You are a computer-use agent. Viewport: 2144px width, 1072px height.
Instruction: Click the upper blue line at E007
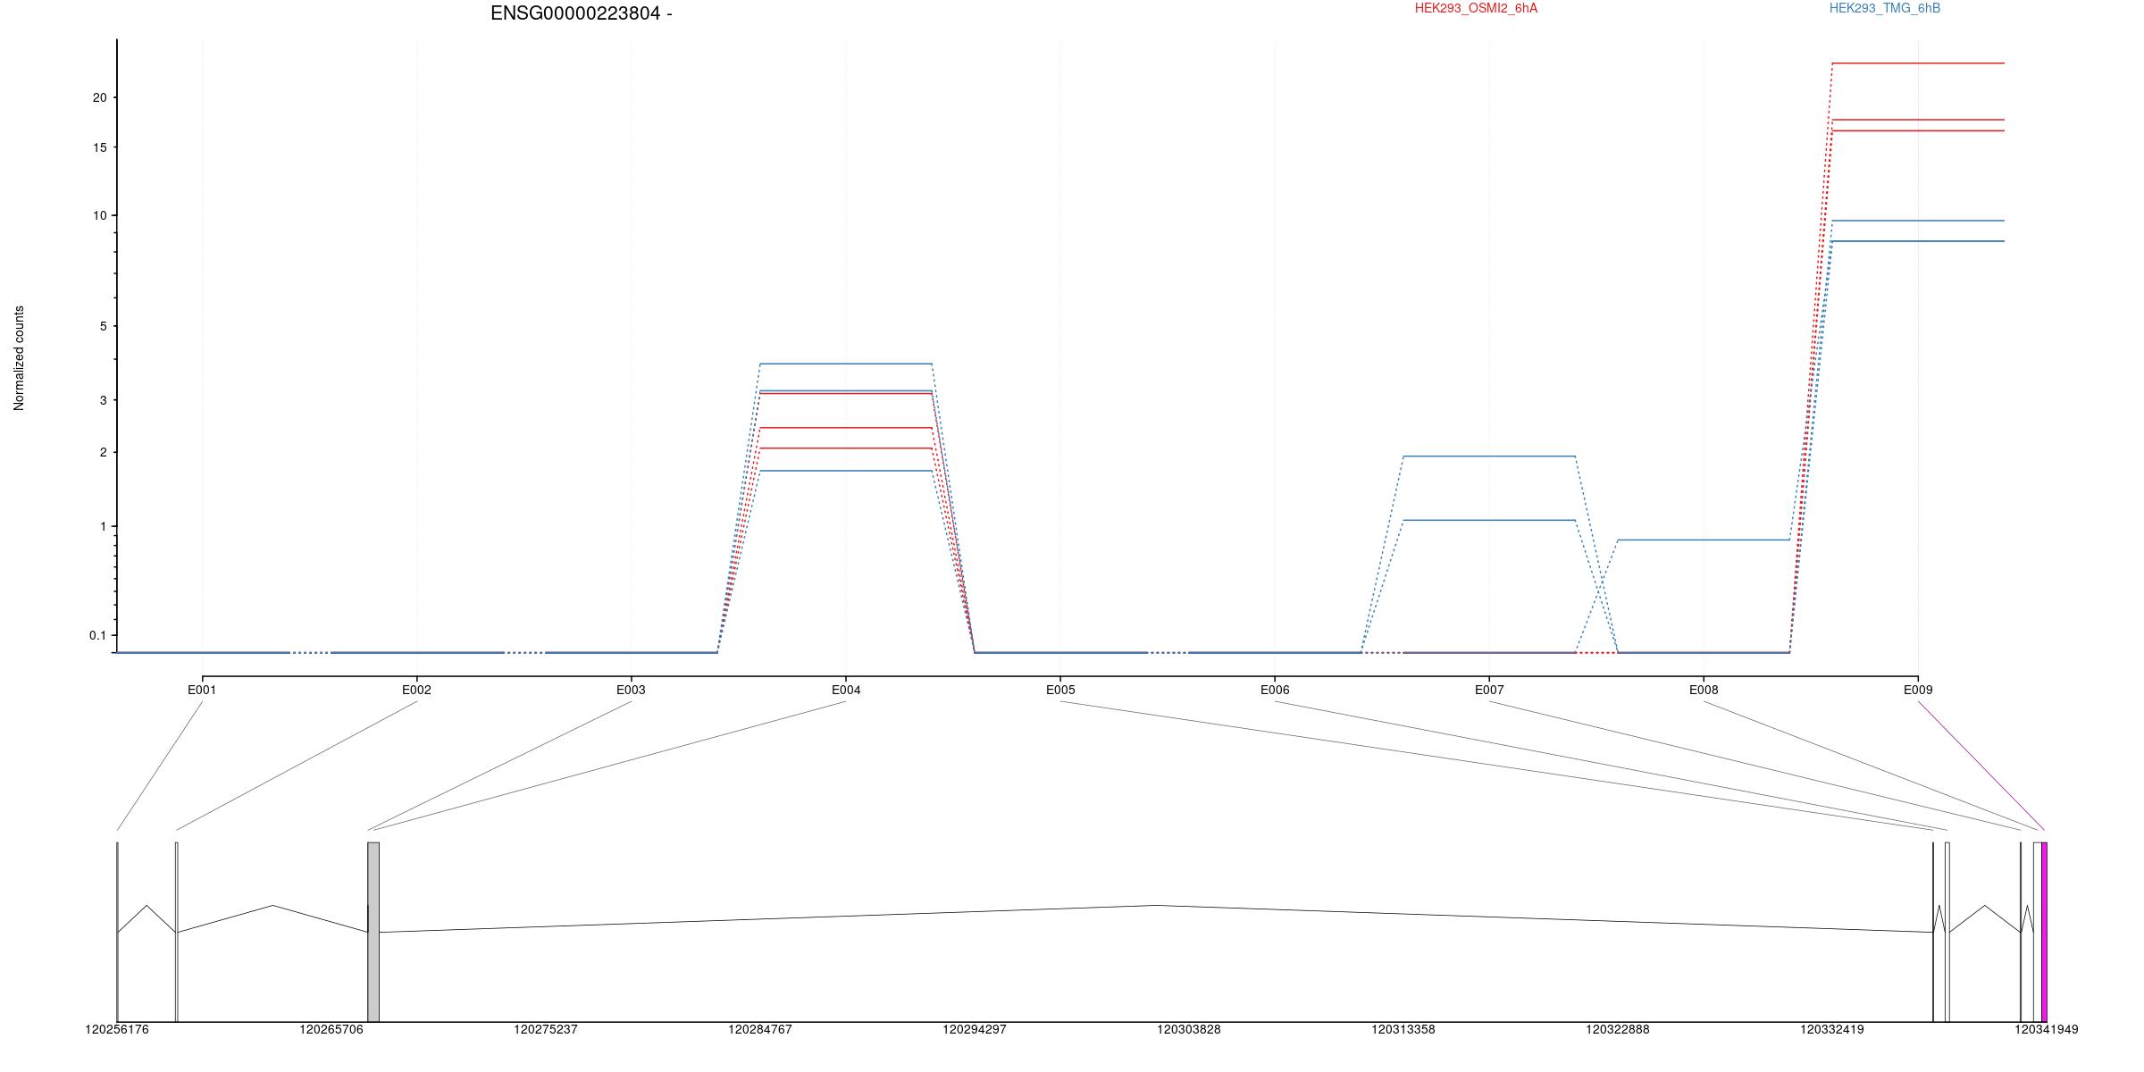click(1489, 456)
